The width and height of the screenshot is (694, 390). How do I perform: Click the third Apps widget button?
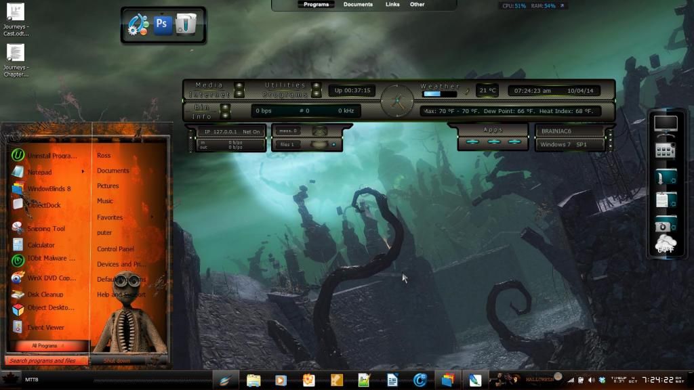coord(514,142)
